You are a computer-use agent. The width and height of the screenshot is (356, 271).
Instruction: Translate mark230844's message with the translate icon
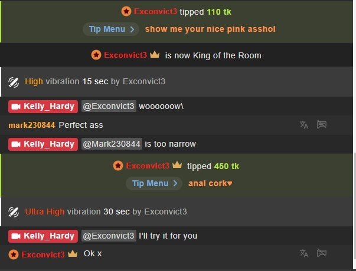click(304, 125)
